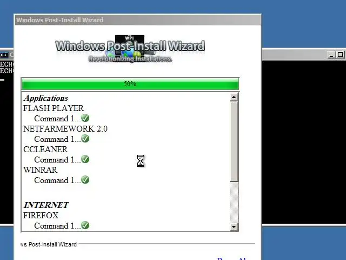
Task: Click the green checkmark under NETFARMEWORK 2.0
Action: click(x=85, y=139)
